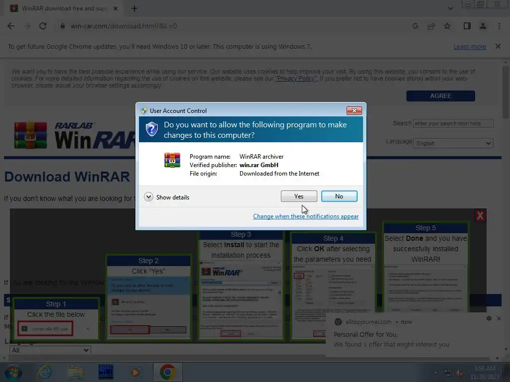Open Chrome profile icon
Image resolution: width=510 pixels, height=382 pixels.
(x=483, y=26)
